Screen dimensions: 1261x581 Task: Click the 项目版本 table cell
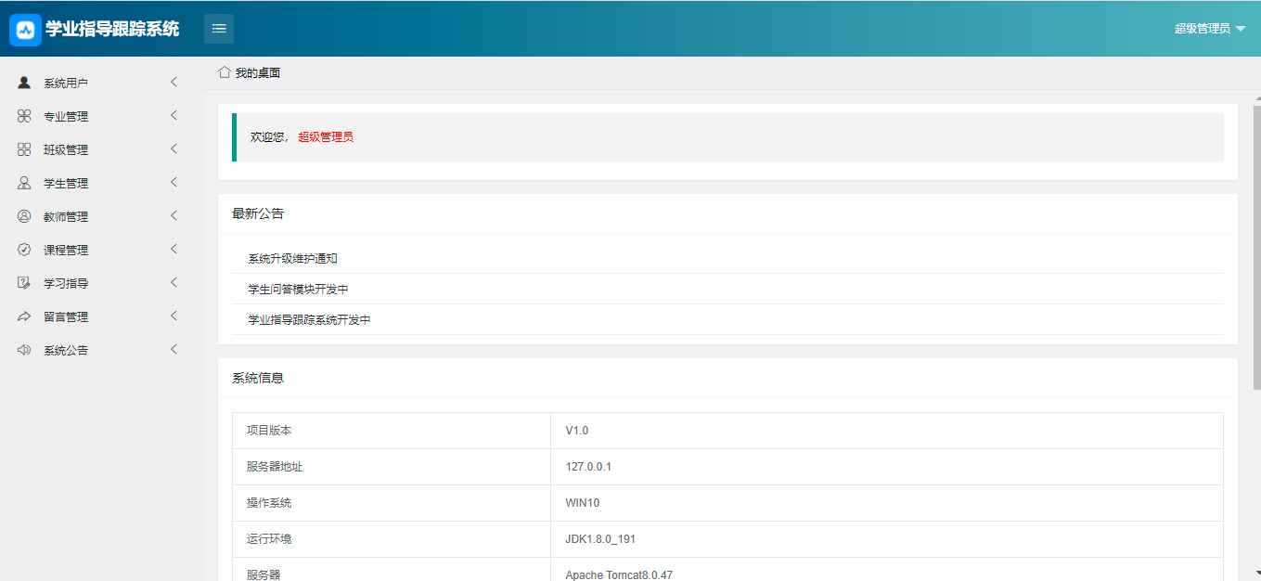click(392, 431)
